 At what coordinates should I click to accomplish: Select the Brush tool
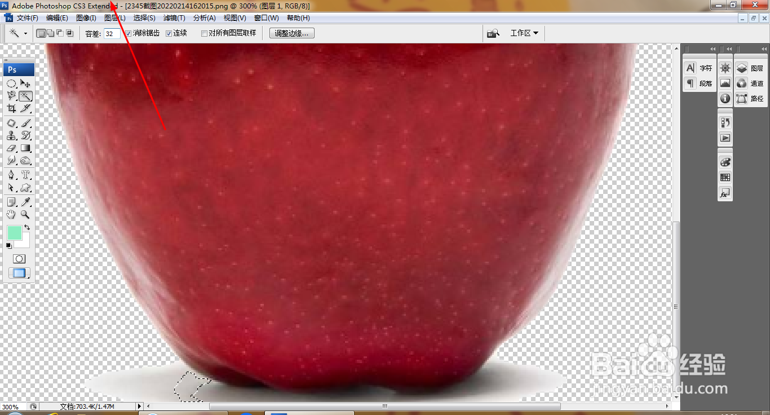[25, 123]
